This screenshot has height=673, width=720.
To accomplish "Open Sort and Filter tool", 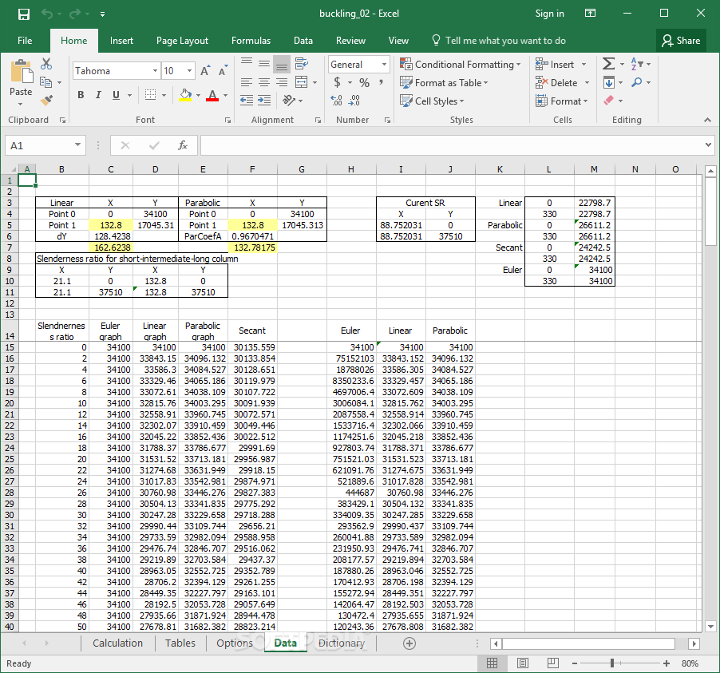I will coord(636,64).
